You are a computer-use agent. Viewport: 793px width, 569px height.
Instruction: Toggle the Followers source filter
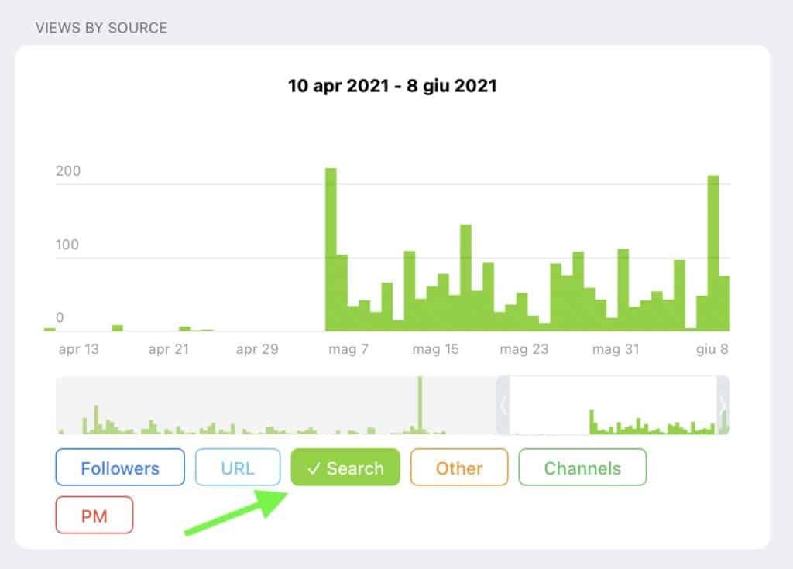(120, 468)
